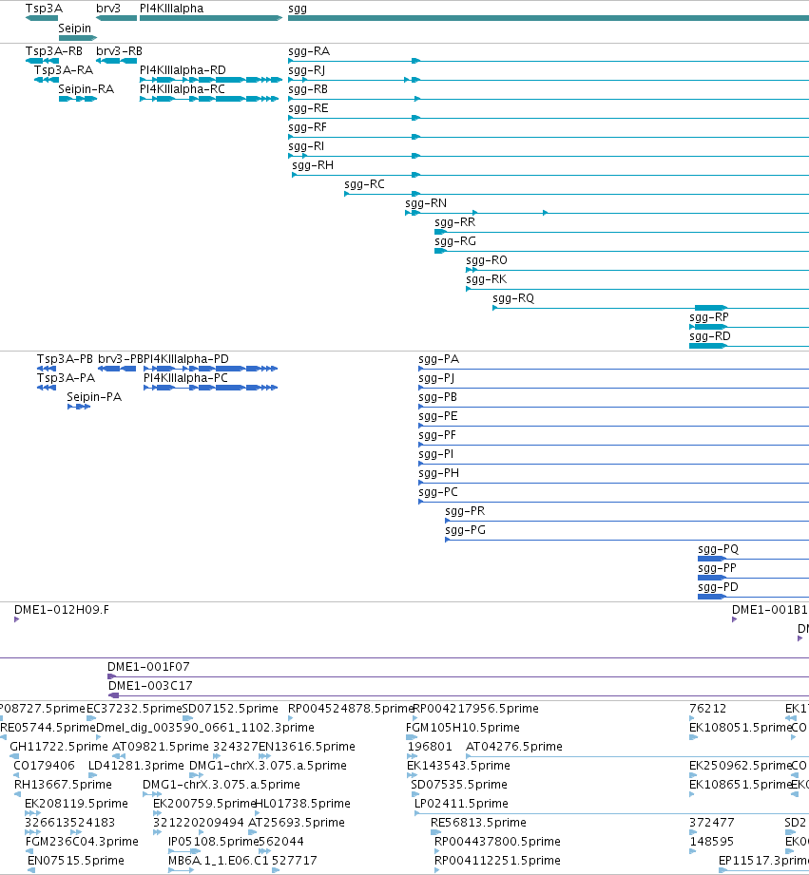Open EST EN07515.5prime
This screenshot has width=809, height=875.
[76, 860]
